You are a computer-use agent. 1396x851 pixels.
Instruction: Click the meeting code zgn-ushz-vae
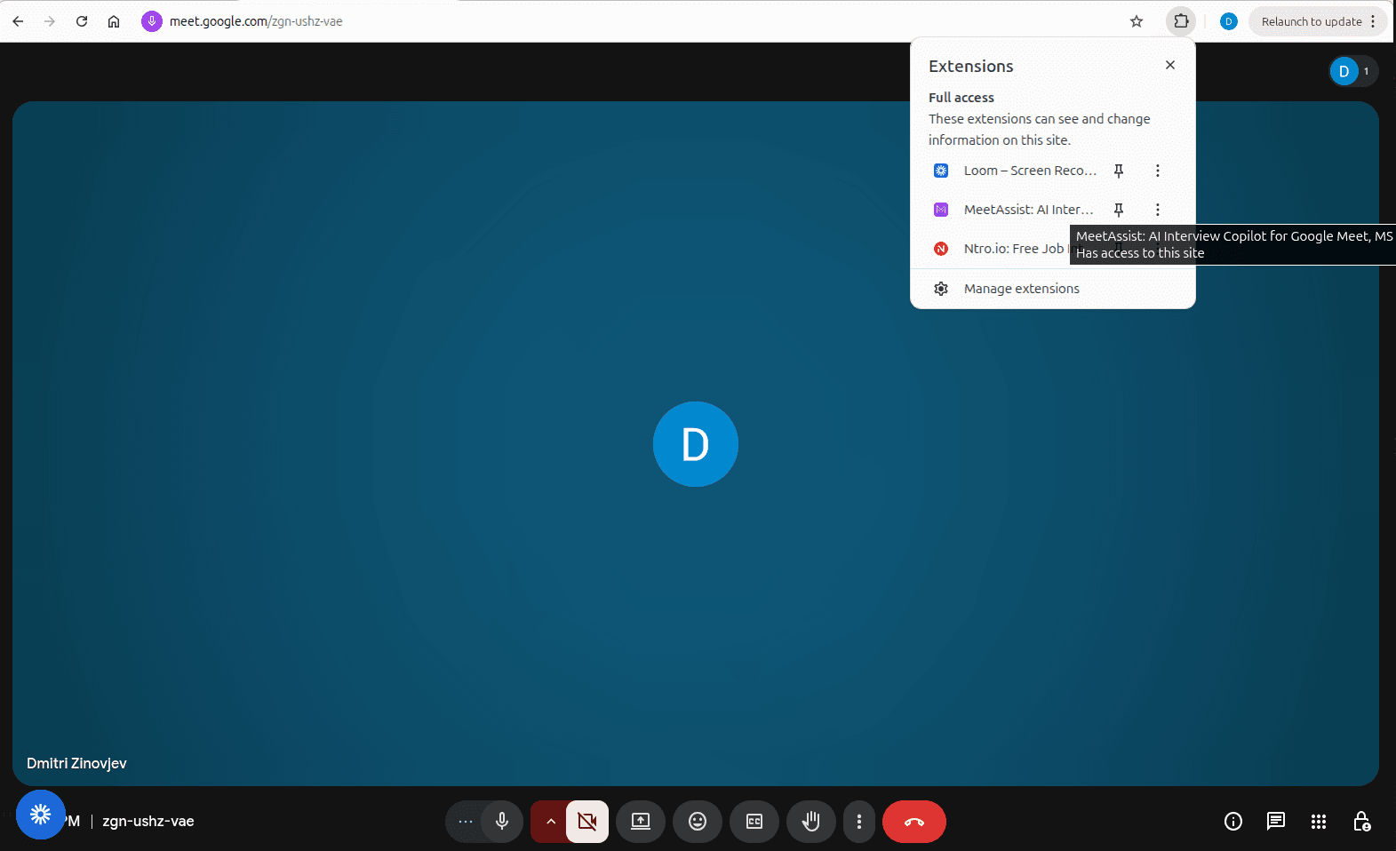(x=148, y=822)
